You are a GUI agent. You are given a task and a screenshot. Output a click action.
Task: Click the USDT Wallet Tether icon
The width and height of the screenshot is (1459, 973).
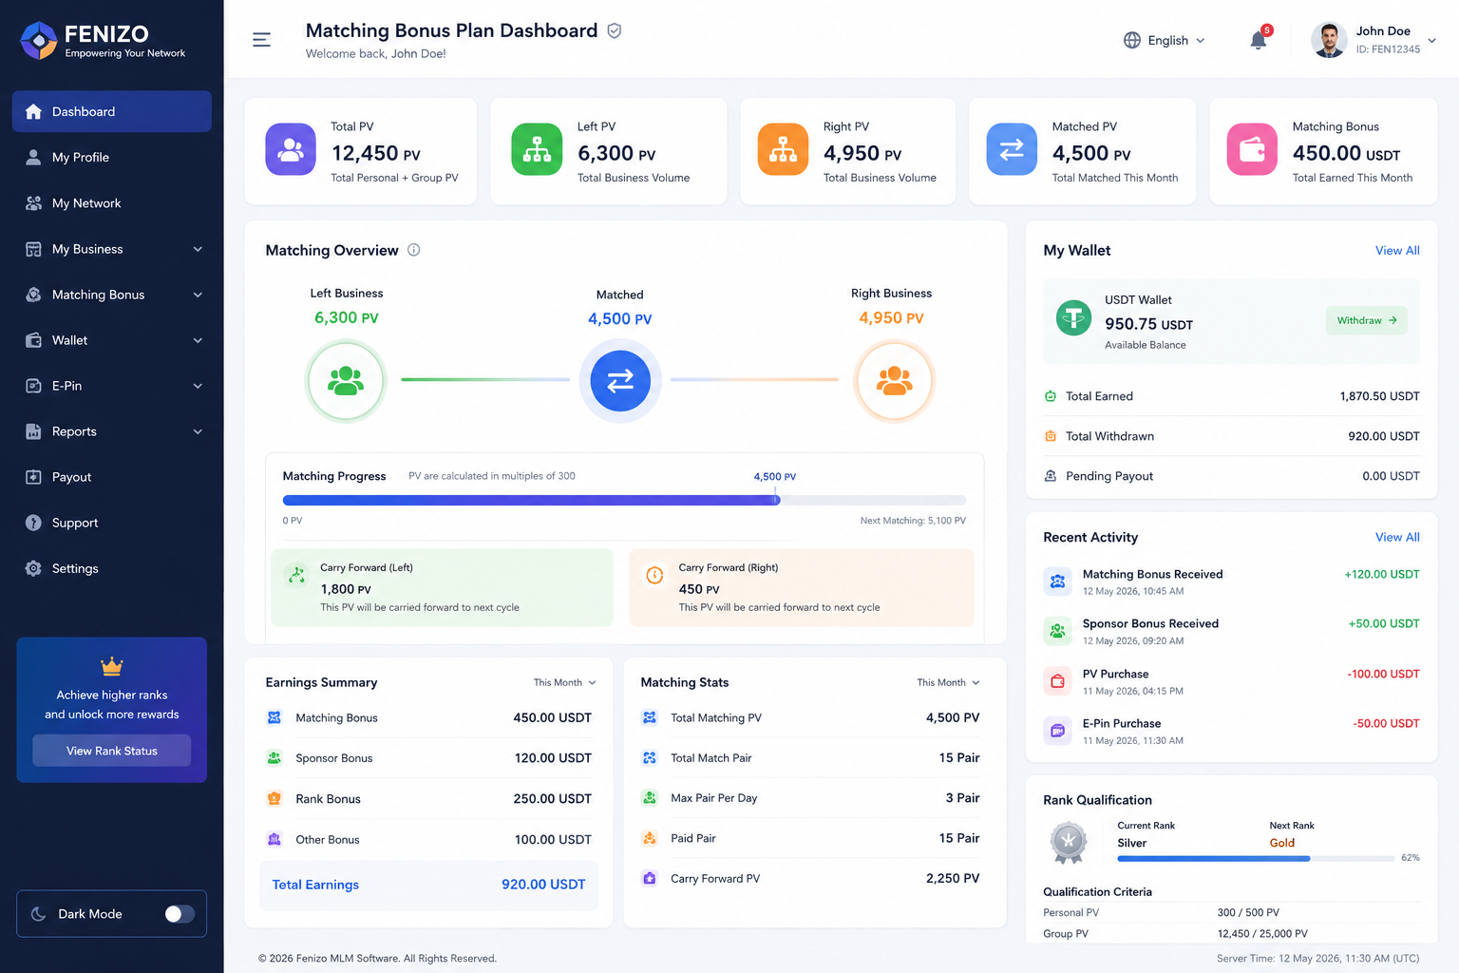click(x=1074, y=317)
